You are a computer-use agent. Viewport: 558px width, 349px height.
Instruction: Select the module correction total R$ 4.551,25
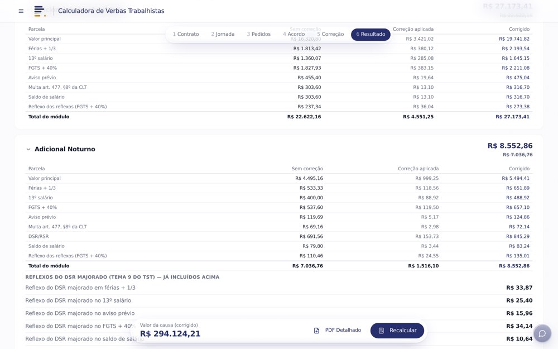click(x=418, y=117)
